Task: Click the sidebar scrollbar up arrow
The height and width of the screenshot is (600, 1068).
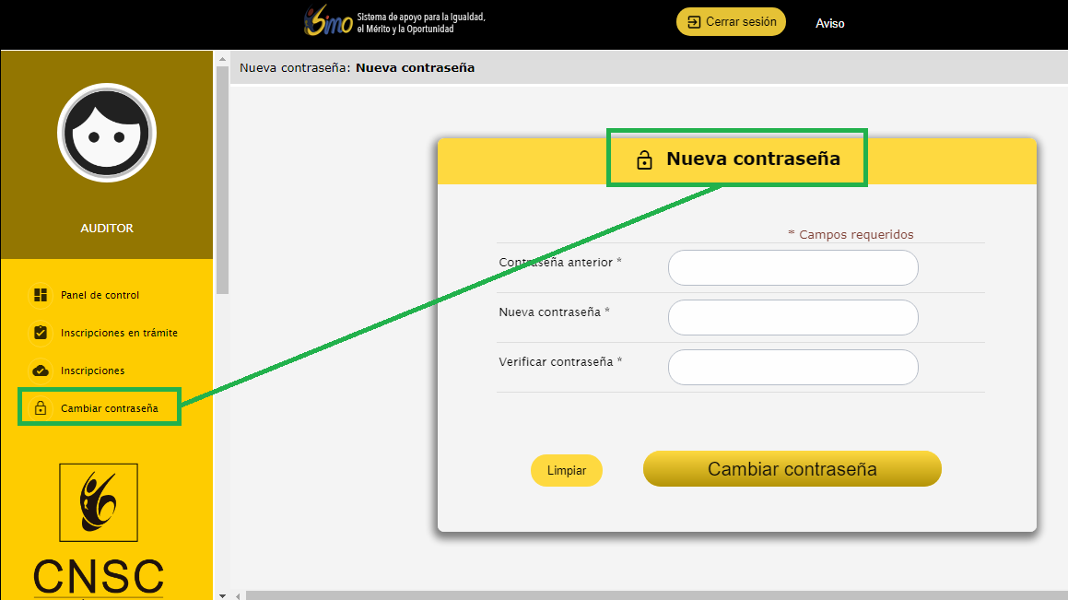Action: pos(222,58)
